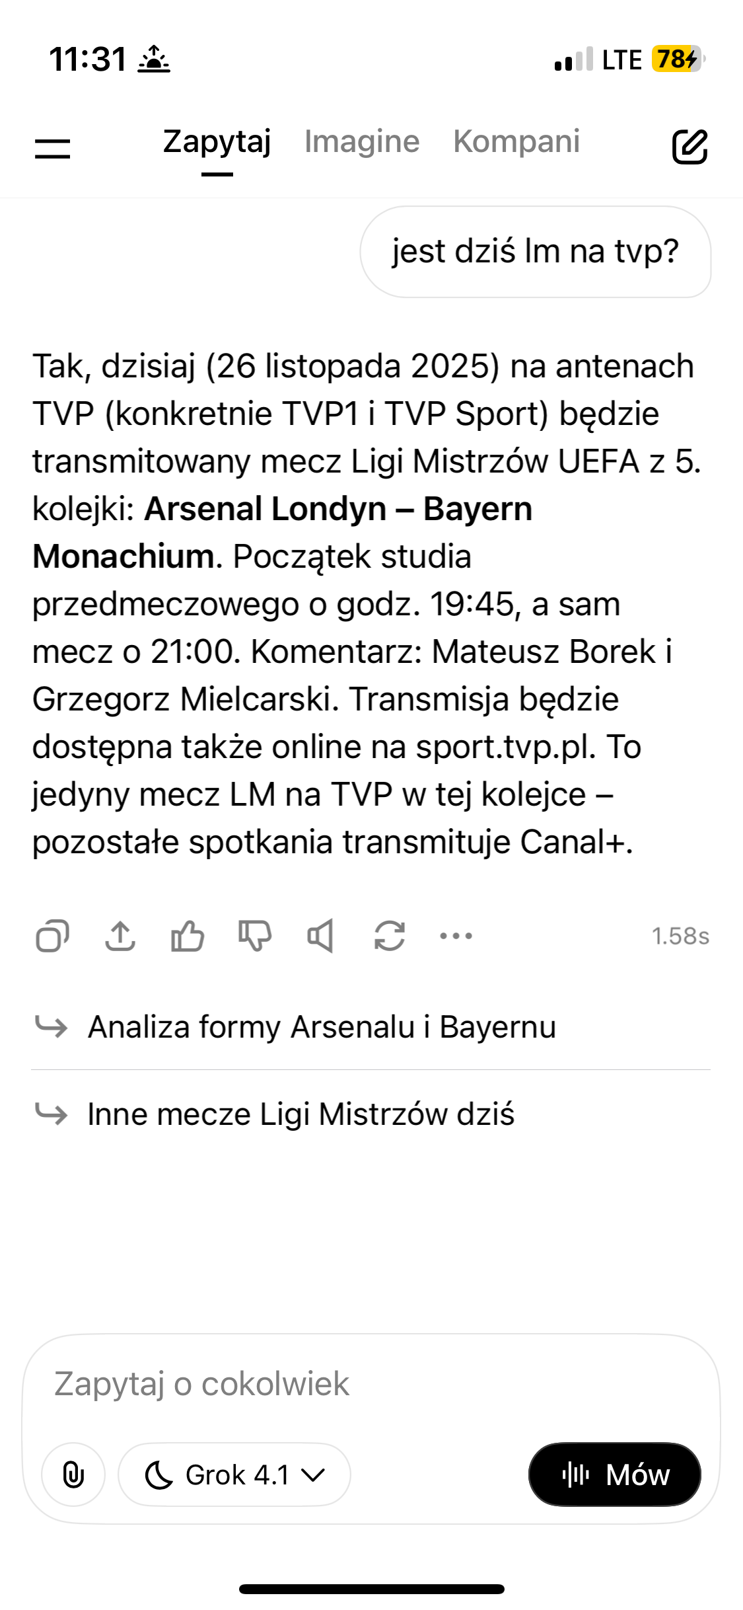Tap the Mów voice button

tap(615, 1475)
